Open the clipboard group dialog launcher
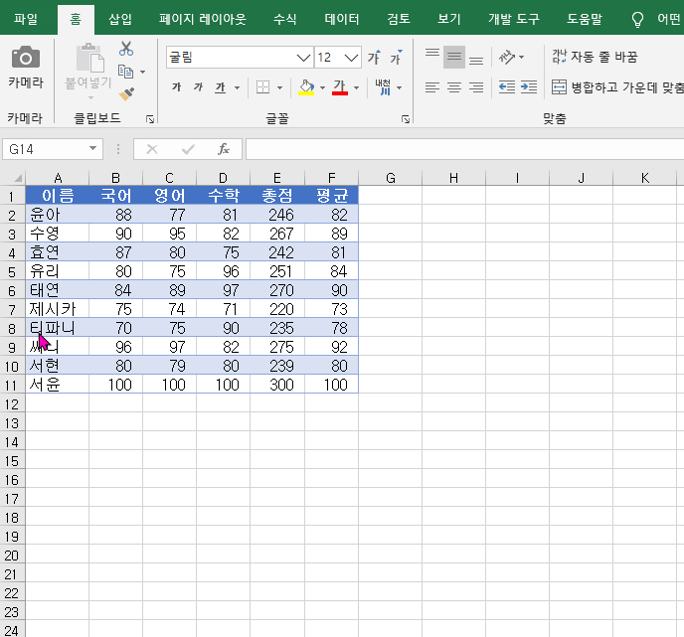This screenshot has height=637, width=684. [150, 119]
